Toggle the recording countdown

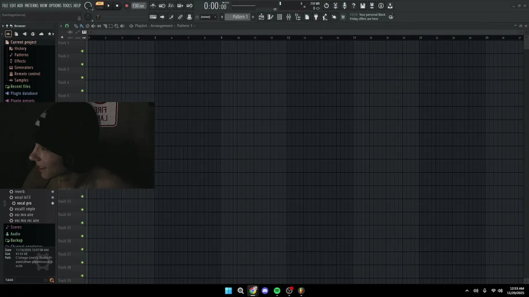[x=171, y=6]
